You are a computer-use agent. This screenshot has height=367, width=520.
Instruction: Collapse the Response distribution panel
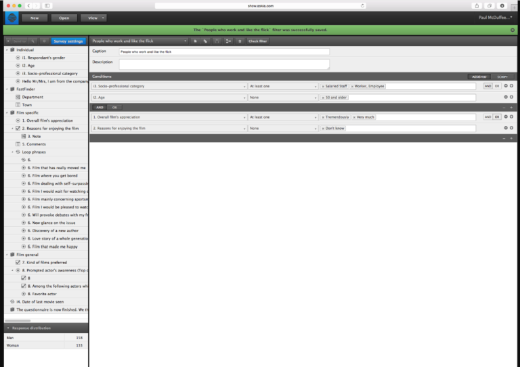8,328
